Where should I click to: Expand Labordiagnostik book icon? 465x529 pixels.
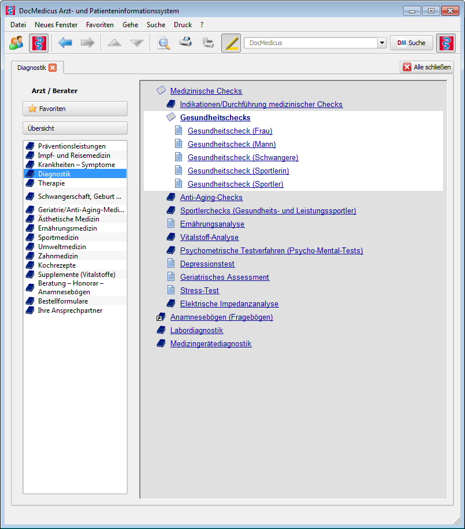click(x=161, y=330)
